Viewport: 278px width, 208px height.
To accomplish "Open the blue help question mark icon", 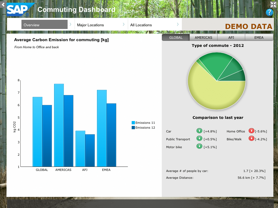I will coord(269,12).
